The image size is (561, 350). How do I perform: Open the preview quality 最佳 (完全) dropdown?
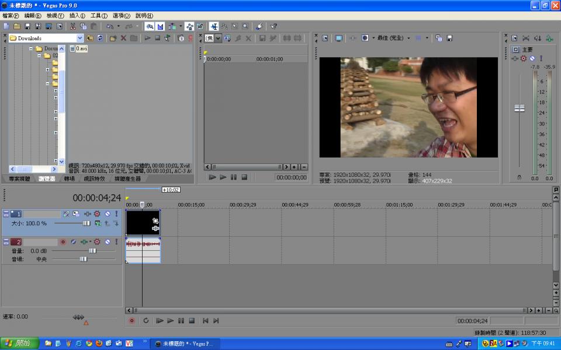click(x=408, y=38)
